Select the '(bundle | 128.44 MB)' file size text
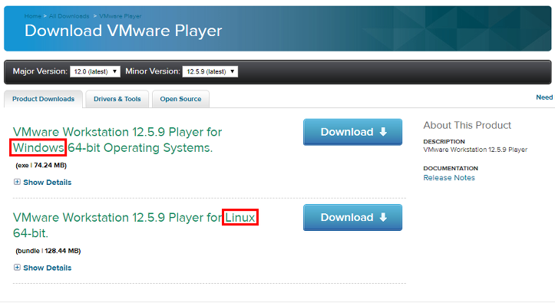 pyautogui.click(x=48, y=251)
